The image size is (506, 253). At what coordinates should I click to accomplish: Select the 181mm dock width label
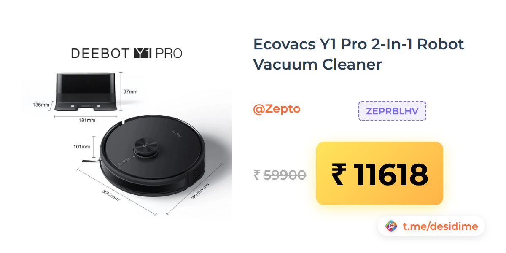(87, 120)
